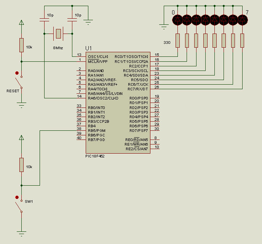The height and width of the screenshot is (244, 262).
Task: Select the 8Mhz crystal component
Action: tap(58, 34)
